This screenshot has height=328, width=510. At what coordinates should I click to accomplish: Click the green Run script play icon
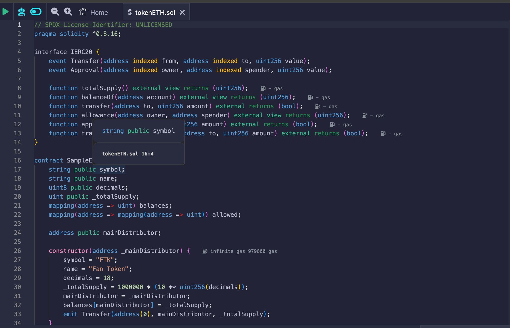pyautogui.click(x=6, y=12)
